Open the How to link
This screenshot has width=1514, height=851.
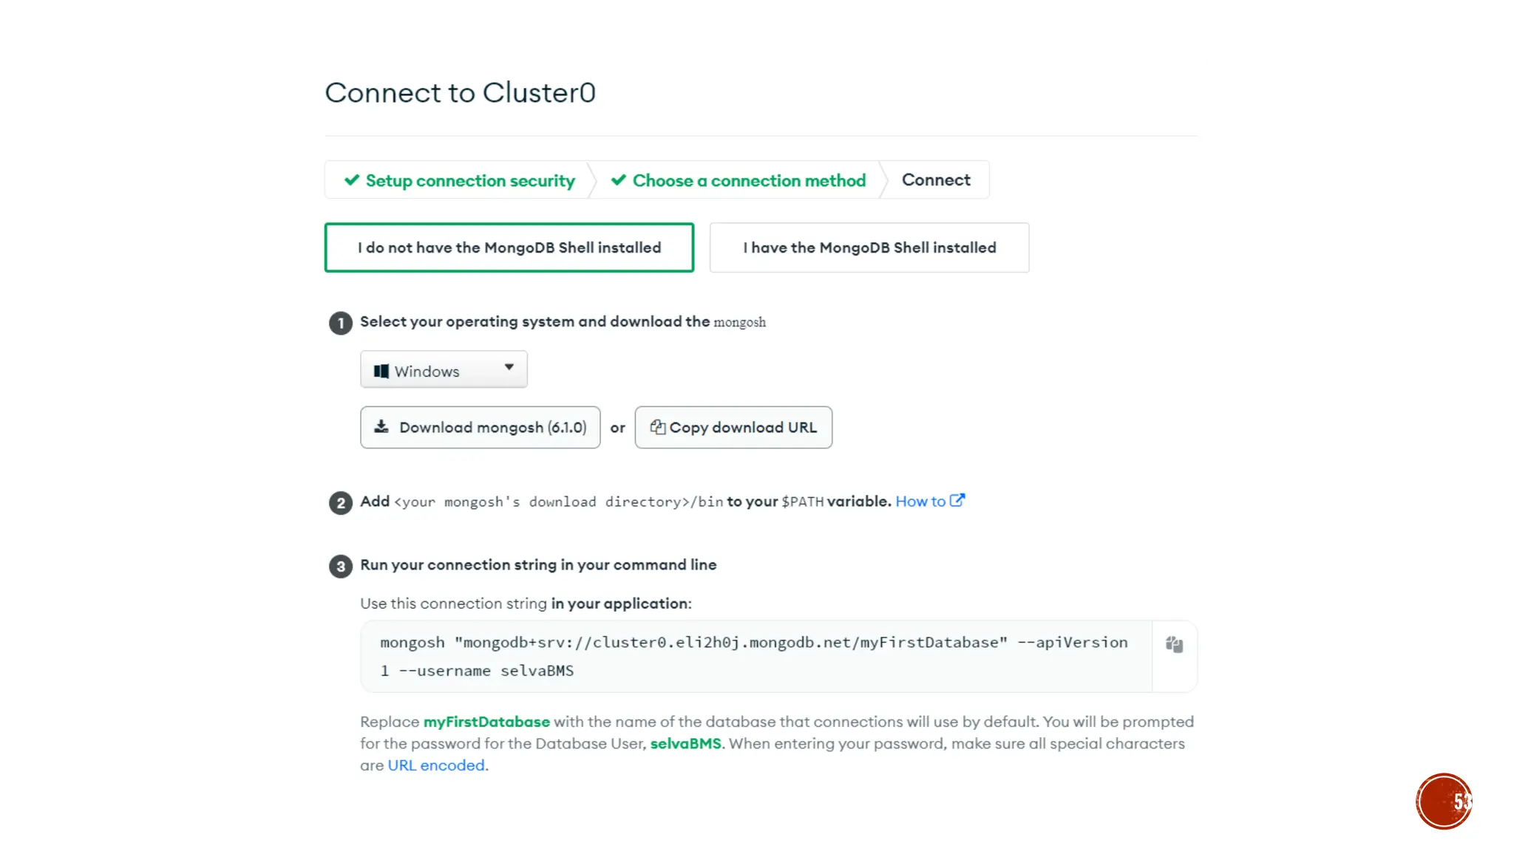coord(920,502)
